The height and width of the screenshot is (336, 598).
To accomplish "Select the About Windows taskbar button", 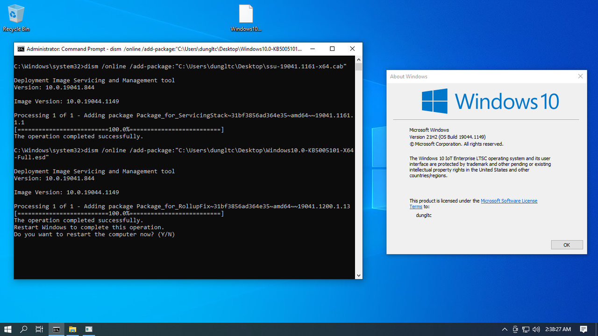I will (x=89, y=329).
